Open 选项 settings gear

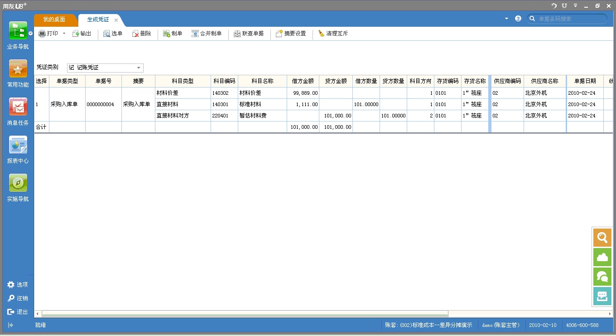pyautogui.click(x=18, y=285)
